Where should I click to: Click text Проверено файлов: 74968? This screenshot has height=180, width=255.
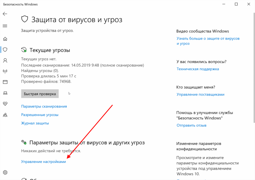[46, 82]
